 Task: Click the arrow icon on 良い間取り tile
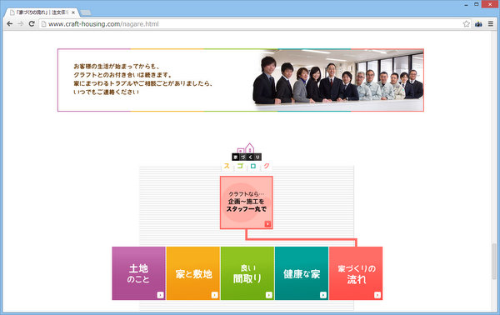(269, 295)
